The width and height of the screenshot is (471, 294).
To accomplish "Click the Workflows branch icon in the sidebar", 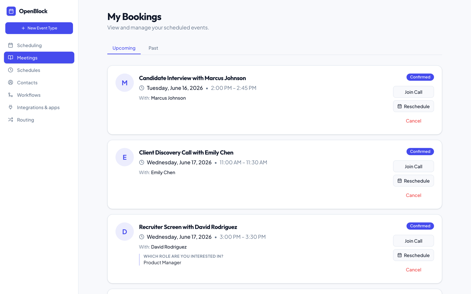I will click(11, 95).
